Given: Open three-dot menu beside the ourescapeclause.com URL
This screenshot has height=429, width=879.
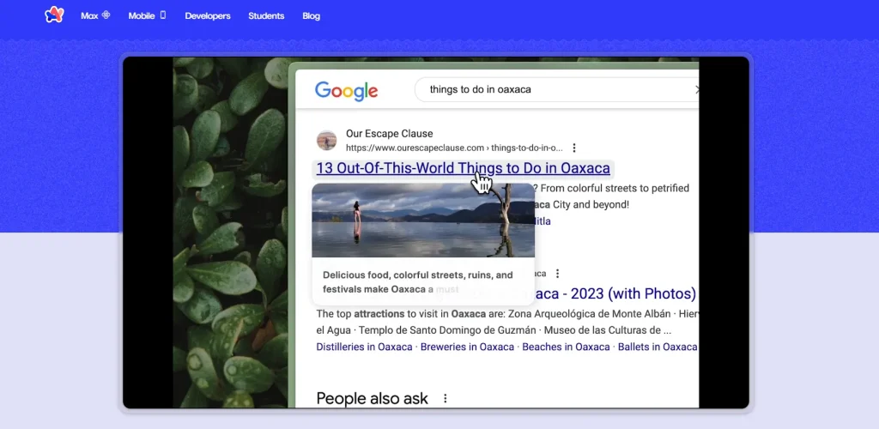Looking at the screenshot, I should pos(574,148).
